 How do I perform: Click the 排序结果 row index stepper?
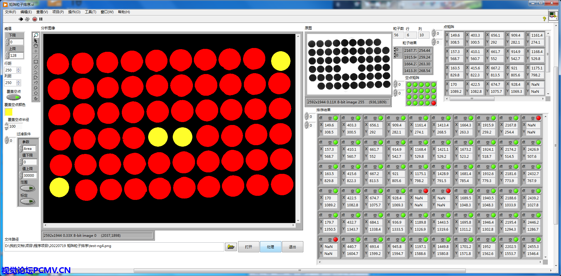pos(306,116)
